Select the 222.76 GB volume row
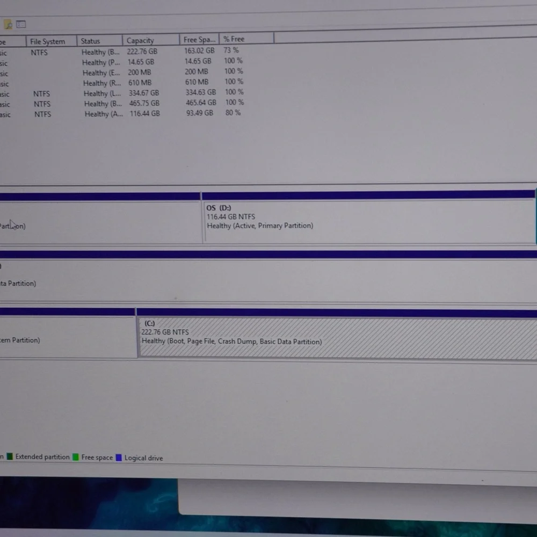Image resolution: width=537 pixels, height=537 pixels. pos(142,52)
